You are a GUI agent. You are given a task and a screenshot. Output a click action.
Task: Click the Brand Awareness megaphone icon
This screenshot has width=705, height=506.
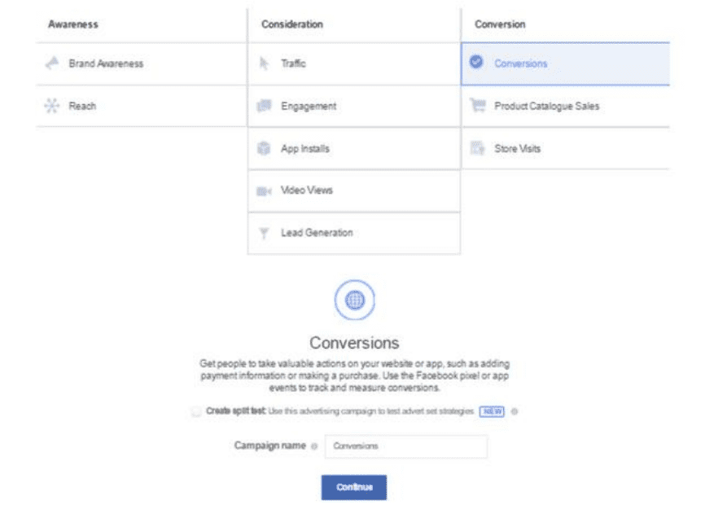52,63
